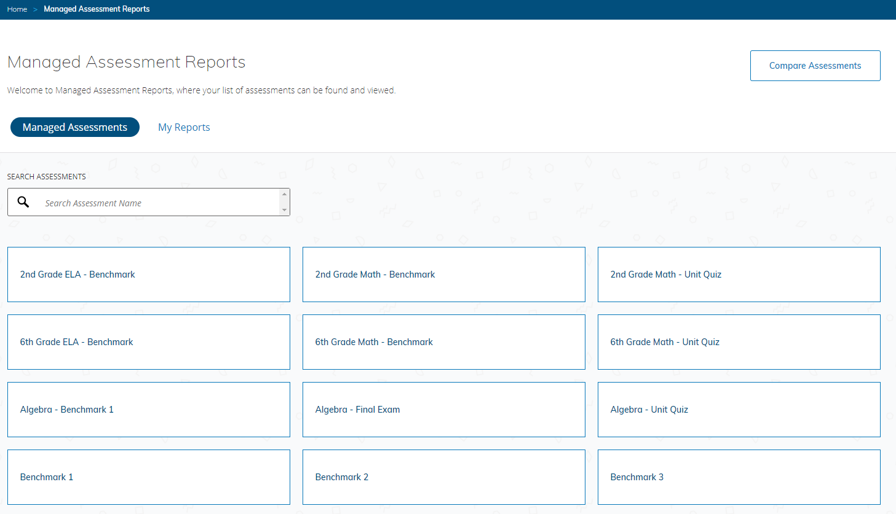View the Benchmark 2 assessment
896x514 pixels.
click(443, 477)
